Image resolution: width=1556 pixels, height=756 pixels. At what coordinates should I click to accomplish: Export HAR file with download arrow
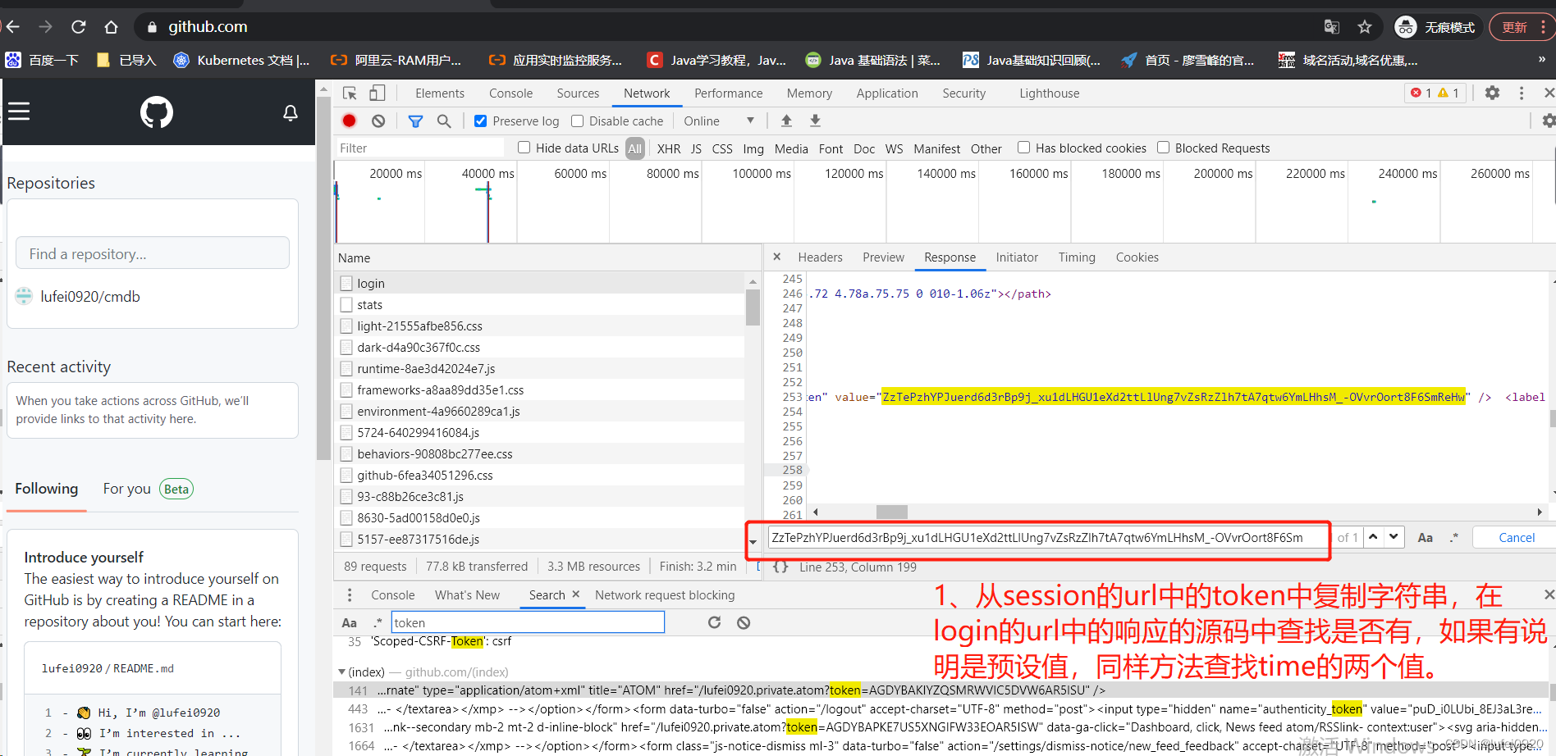[x=815, y=121]
